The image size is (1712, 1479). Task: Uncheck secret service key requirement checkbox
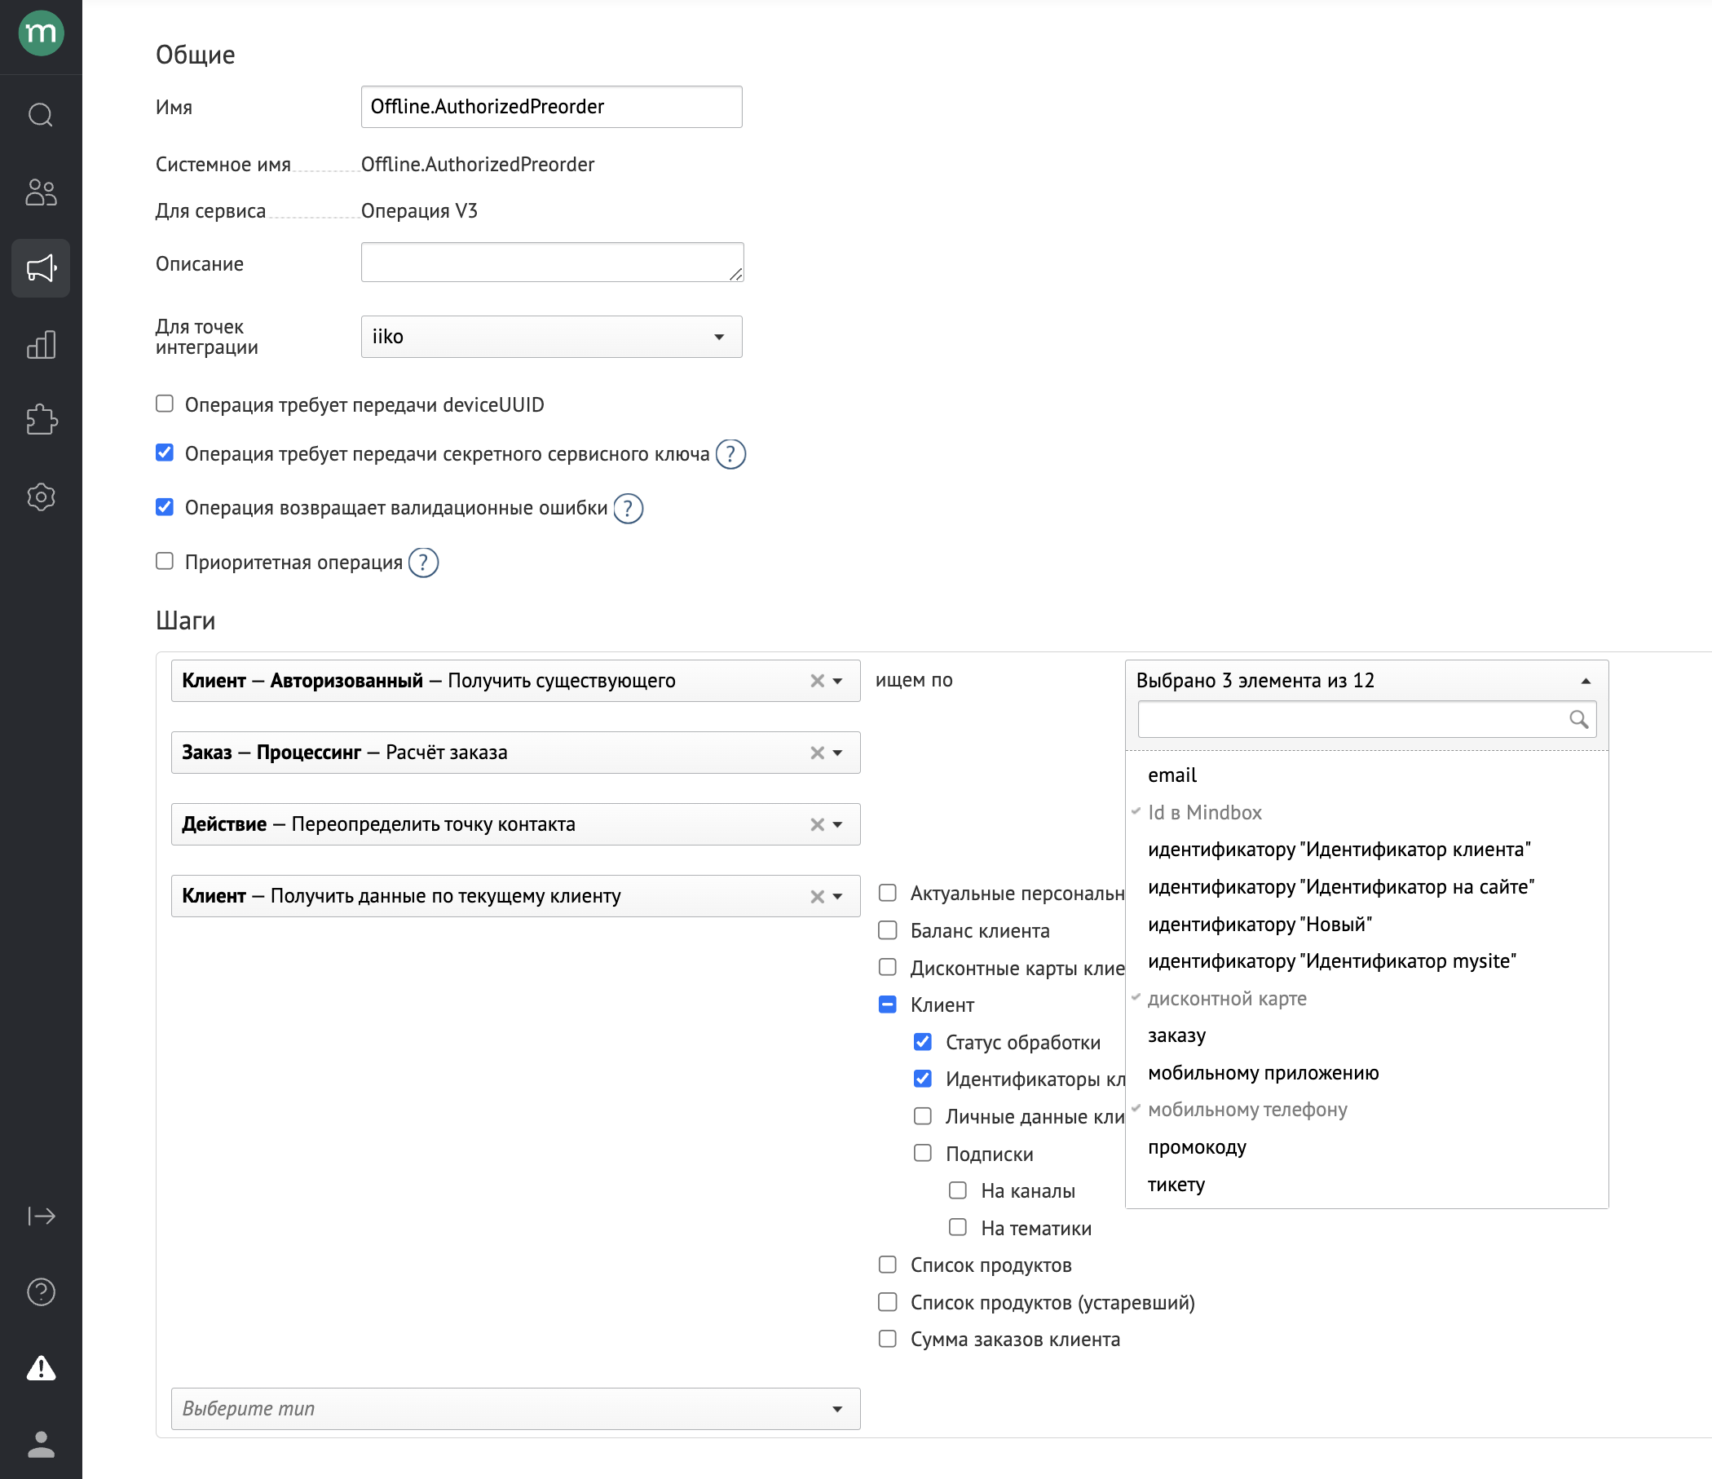pyautogui.click(x=165, y=452)
